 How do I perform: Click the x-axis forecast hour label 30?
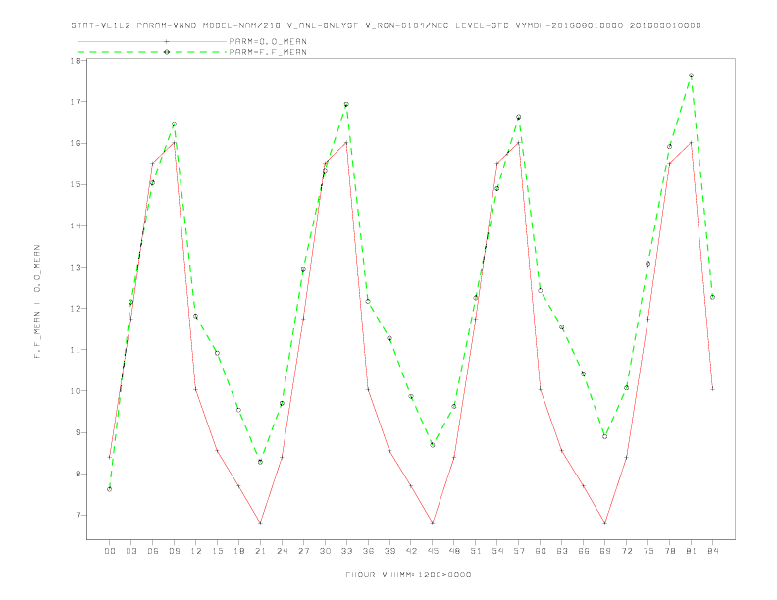[x=325, y=551]
